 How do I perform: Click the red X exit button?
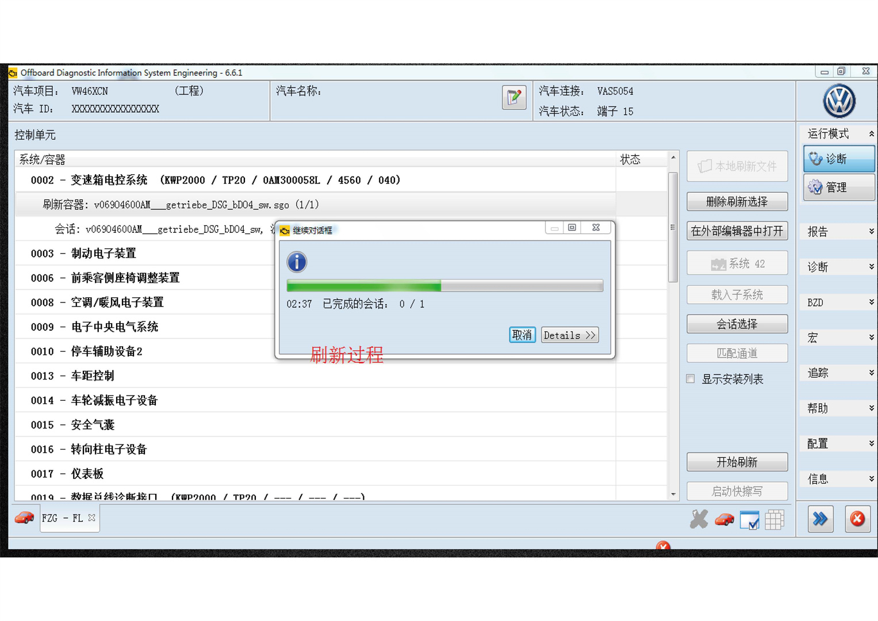pyautogui.click(x=857, y=519)
